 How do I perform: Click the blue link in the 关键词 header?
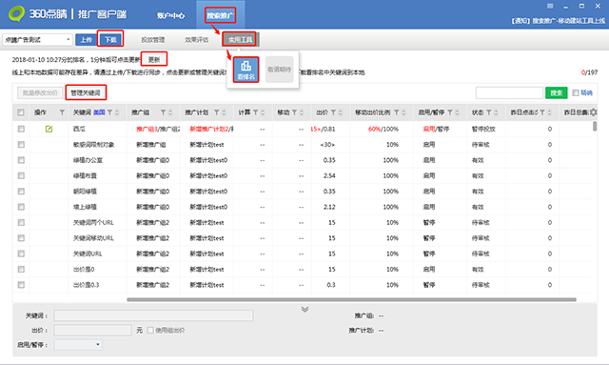pyautogui.click(x=99, y=112)
